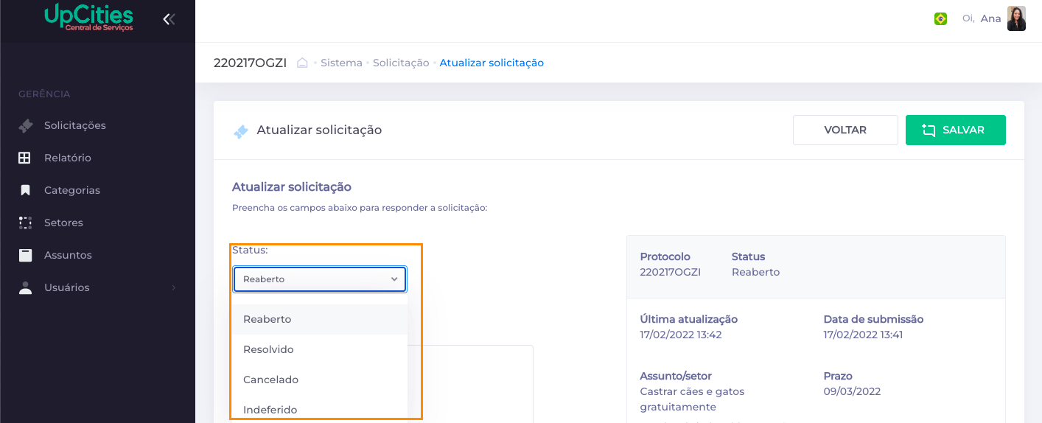1042x423 pixels.
Task: Click protocol title 220217OGZI in header
Action: [250, 63]
